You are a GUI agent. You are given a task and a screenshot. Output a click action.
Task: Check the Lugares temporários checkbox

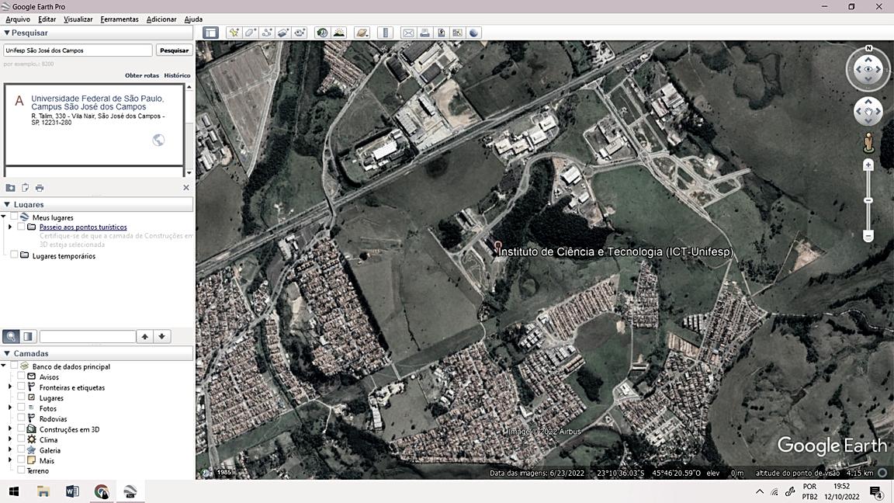coord(14,255)
